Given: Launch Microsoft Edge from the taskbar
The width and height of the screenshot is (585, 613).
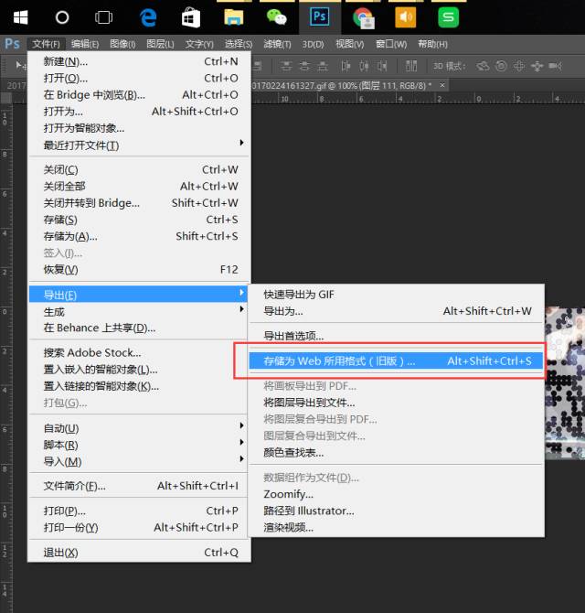Looking at the screenshot, I should pos(148,16).
